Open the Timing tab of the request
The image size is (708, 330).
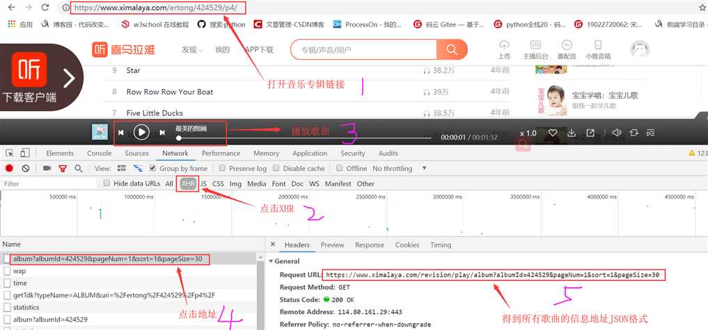[x=441, y=245]
